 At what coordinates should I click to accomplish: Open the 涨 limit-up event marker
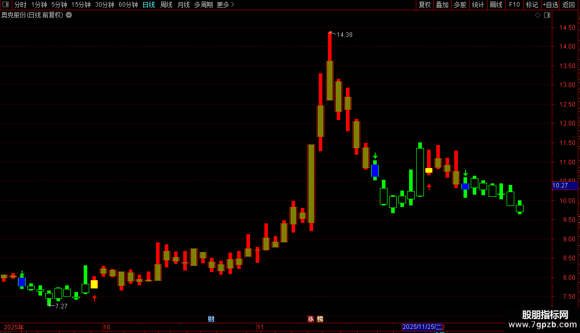[311, 319]
